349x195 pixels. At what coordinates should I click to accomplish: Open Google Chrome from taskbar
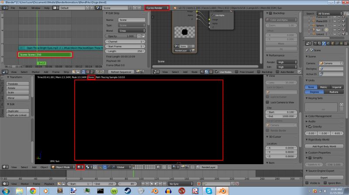coord(33,191)
